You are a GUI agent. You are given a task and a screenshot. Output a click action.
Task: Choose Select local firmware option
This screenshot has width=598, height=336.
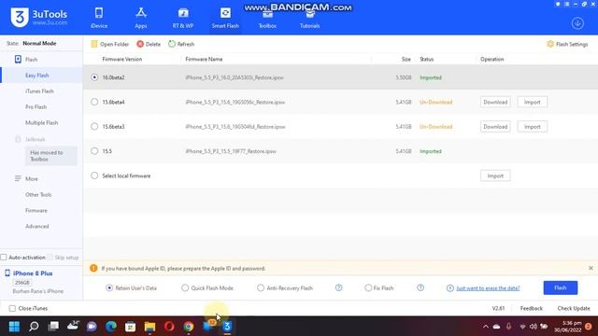coord(94,175)
